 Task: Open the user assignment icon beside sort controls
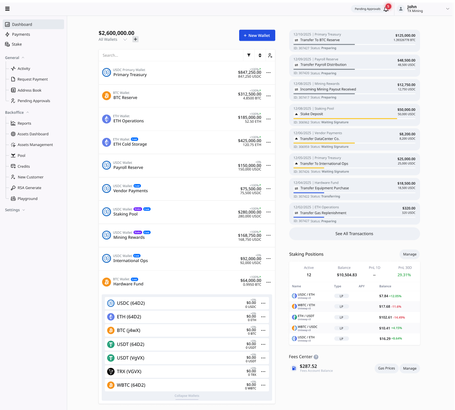point(270,55)
